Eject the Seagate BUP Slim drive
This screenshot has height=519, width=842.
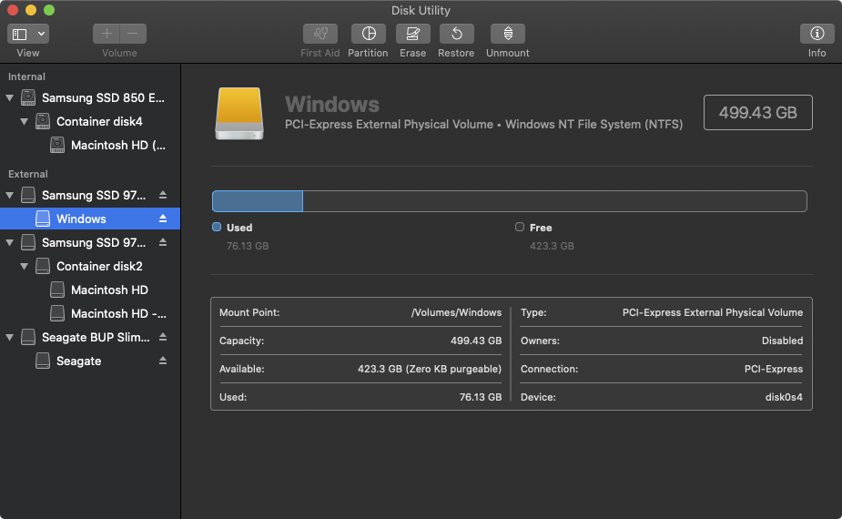(x=163, y=337)
